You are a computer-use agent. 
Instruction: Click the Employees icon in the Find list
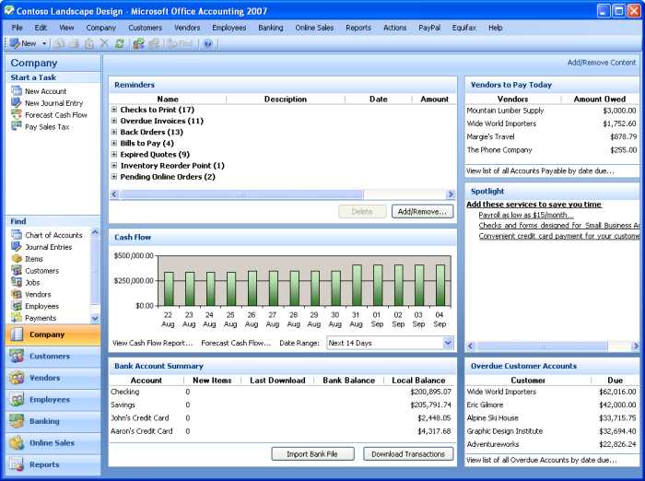pos(17,307)
